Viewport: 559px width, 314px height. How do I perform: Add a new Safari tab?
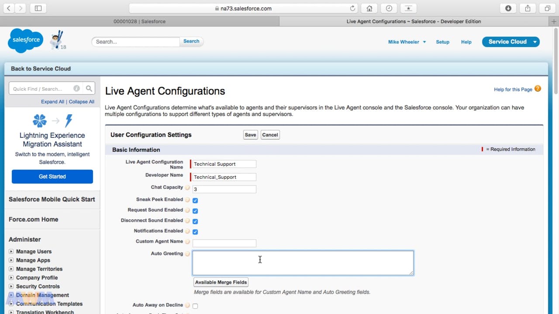[x=554, y=21]
